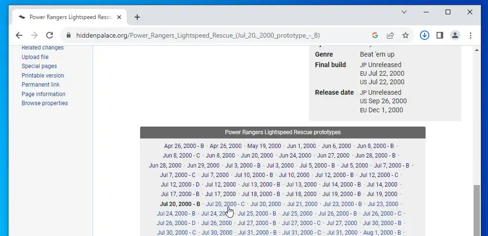Image resolution: width=488 pixels, height=236 pixels.
Task: Open the Jul 24, 2000 - B prototype
Action: [x=176, y=214]
